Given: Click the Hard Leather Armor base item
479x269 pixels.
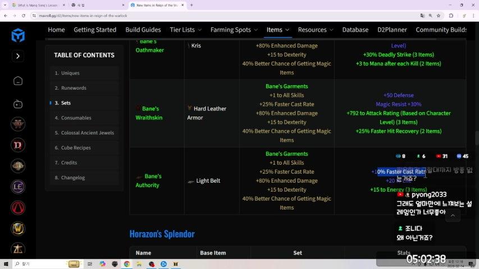Looking at the screenshot, I should coord(207,113).
